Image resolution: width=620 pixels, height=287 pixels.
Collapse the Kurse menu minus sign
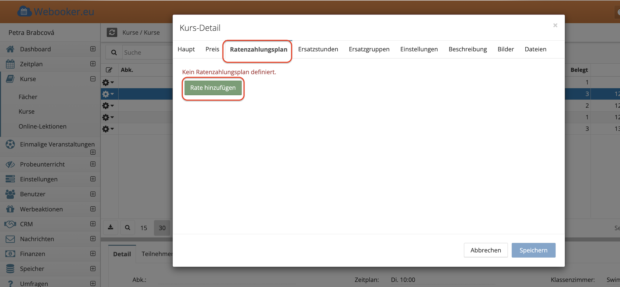point(93,79)
